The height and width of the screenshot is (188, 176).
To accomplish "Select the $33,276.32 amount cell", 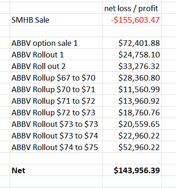I will [132, 66].
